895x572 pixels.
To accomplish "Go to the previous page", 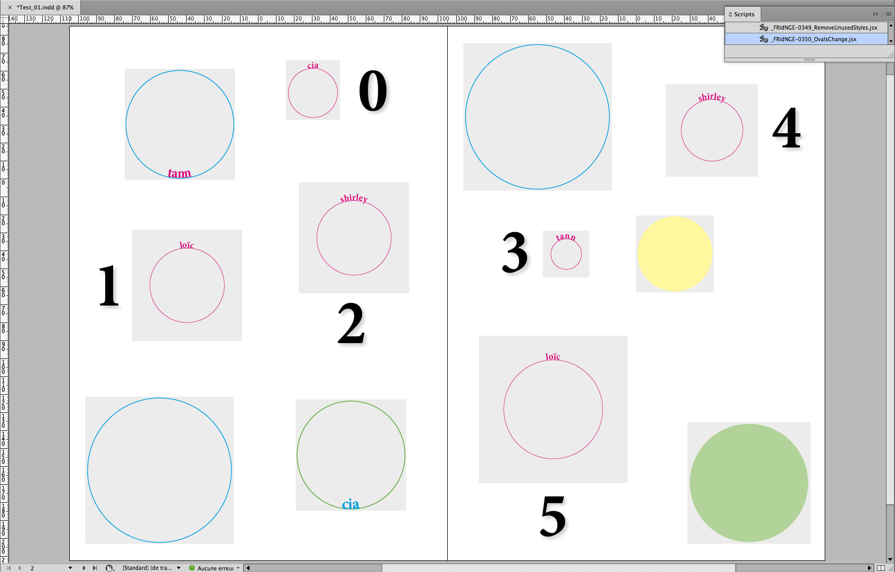I will 20,568.
